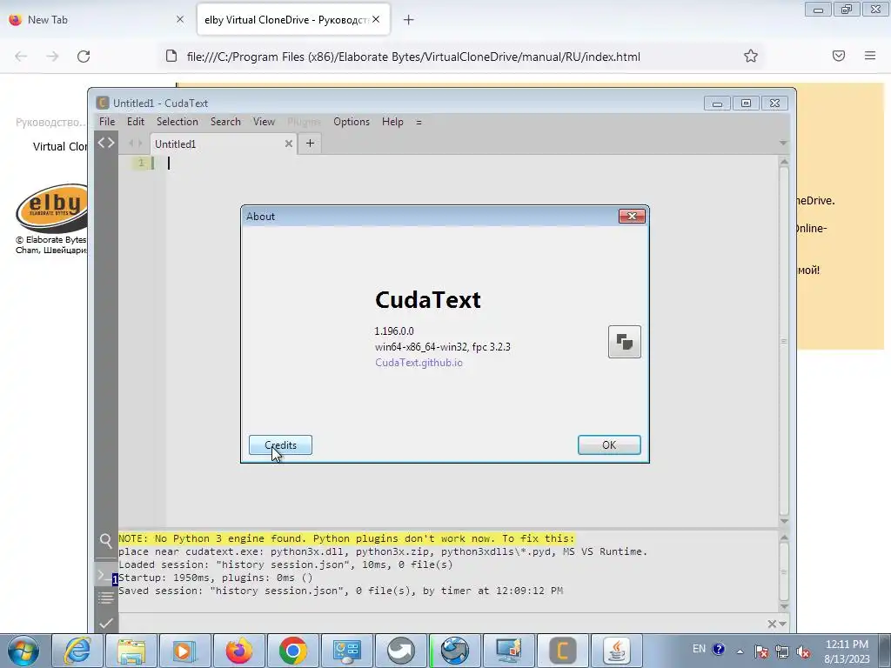
Task: Close the About dialog with red X
Action: click(632, 216)
